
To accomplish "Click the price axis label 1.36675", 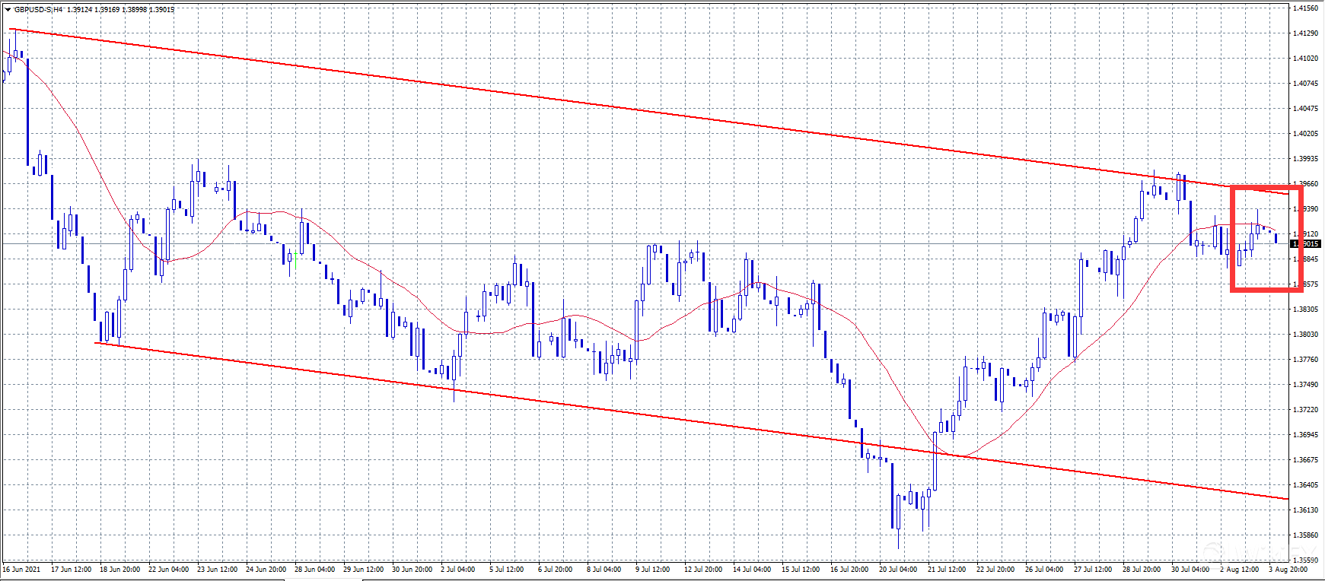I will pyautogui.click(x=1305, y=460).
